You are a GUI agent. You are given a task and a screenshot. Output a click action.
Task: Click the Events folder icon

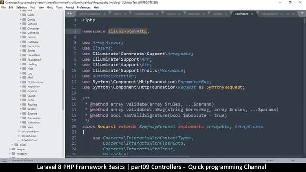(x=24, y=51)
